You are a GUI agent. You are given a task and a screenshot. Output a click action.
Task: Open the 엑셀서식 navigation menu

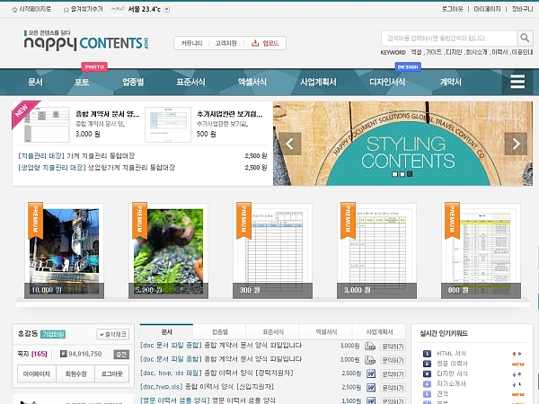[x=252, y=82]
